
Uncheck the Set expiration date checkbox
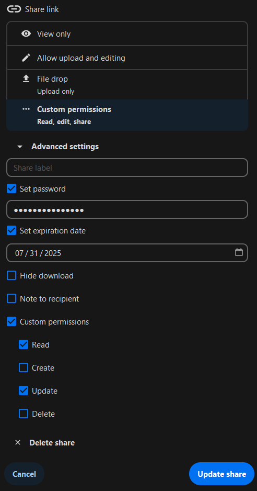click(x=11, y=231)
